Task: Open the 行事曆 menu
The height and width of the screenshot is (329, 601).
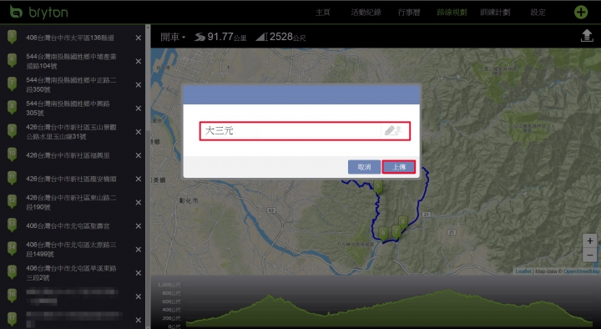Action: (x=409, y=13)
